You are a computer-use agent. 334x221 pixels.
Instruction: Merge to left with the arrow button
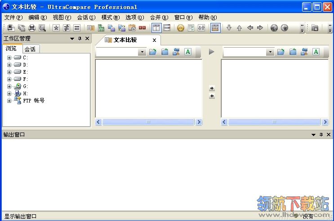(x=212, y=96)
